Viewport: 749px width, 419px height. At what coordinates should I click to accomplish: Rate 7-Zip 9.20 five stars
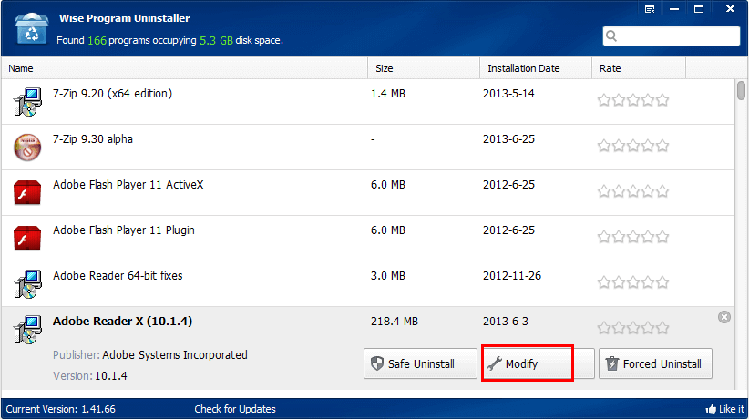(662, 100)
